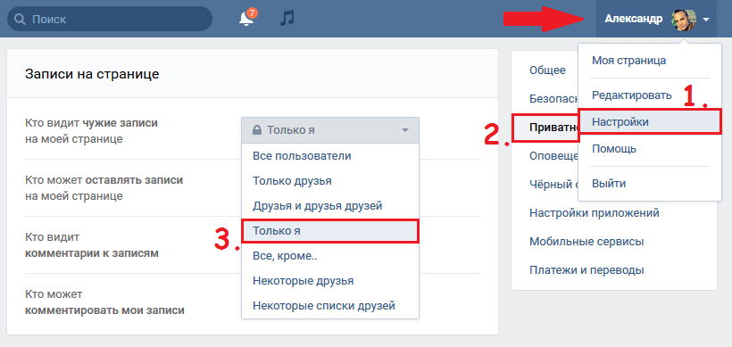
Task: Click the notification badge showing 7
Action: (252, 12)
